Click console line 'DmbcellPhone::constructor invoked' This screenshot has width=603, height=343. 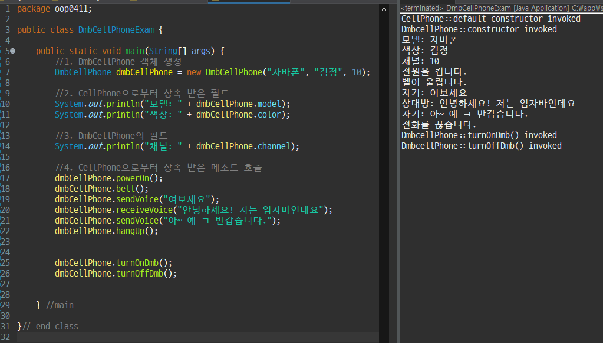tap(479, 29)
